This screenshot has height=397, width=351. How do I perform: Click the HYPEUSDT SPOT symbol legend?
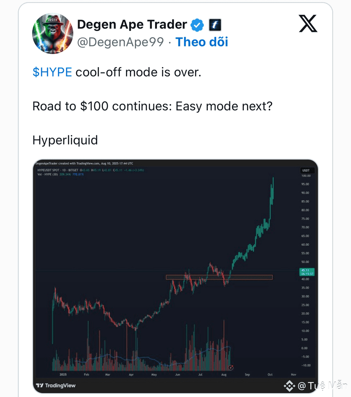[x=58, y=170]
